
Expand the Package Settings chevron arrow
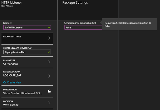pyautogui.click(x=49, y=38)
